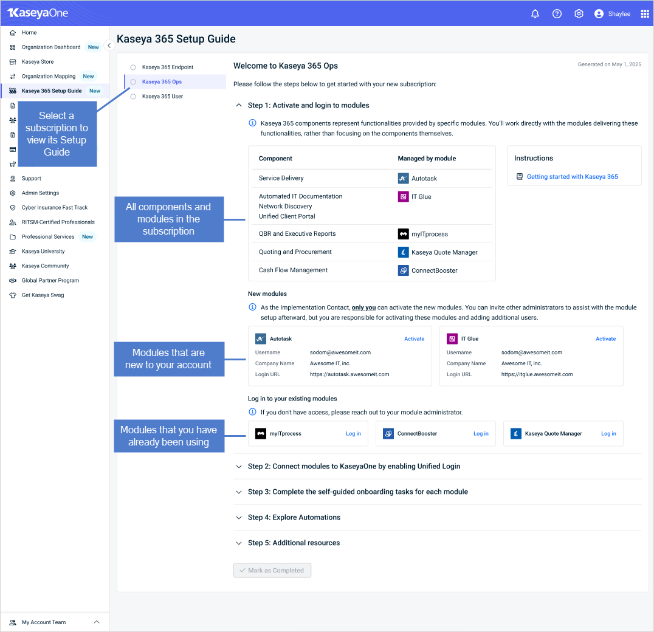Screen dimensions: 654x632
Task: Click the IT Glue Login URL value
Action: pos(537,374)
